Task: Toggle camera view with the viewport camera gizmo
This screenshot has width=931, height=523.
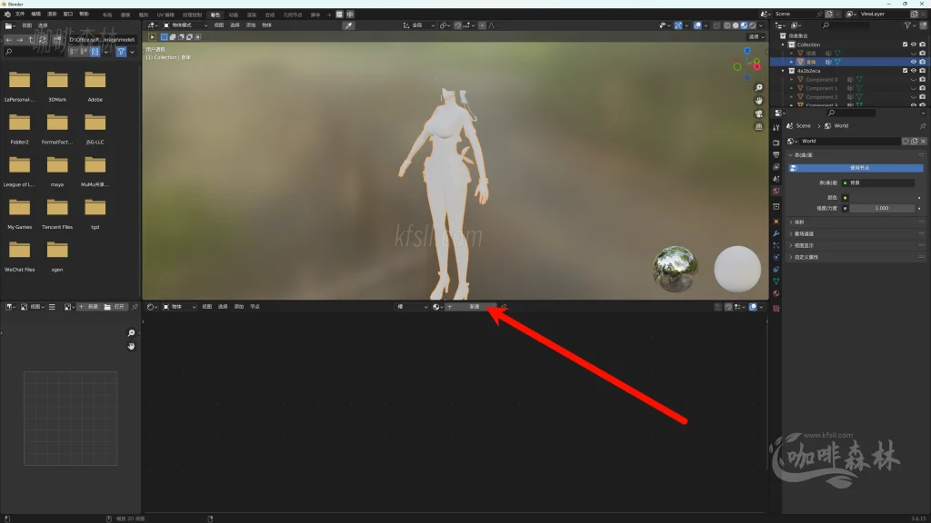Action: pyautogui.click(x=759, y=113)
